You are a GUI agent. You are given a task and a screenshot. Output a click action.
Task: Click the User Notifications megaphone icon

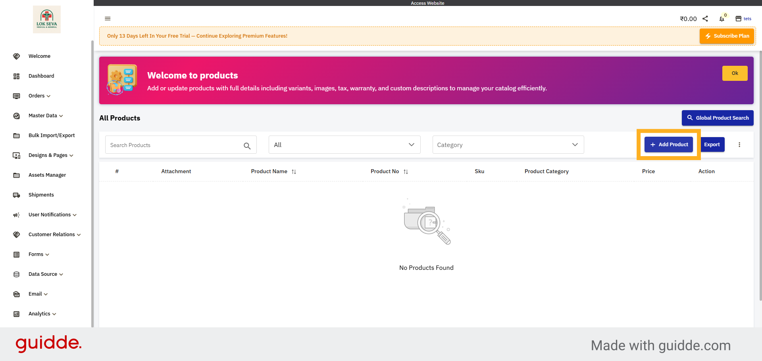(x=16, y=215)
